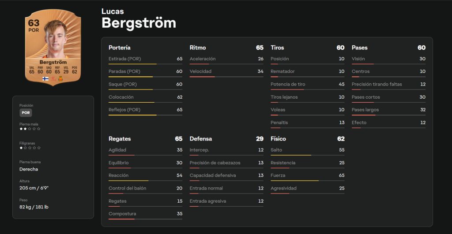Select the Pases category heading
The image size is (452, 234).
[359, 48]
